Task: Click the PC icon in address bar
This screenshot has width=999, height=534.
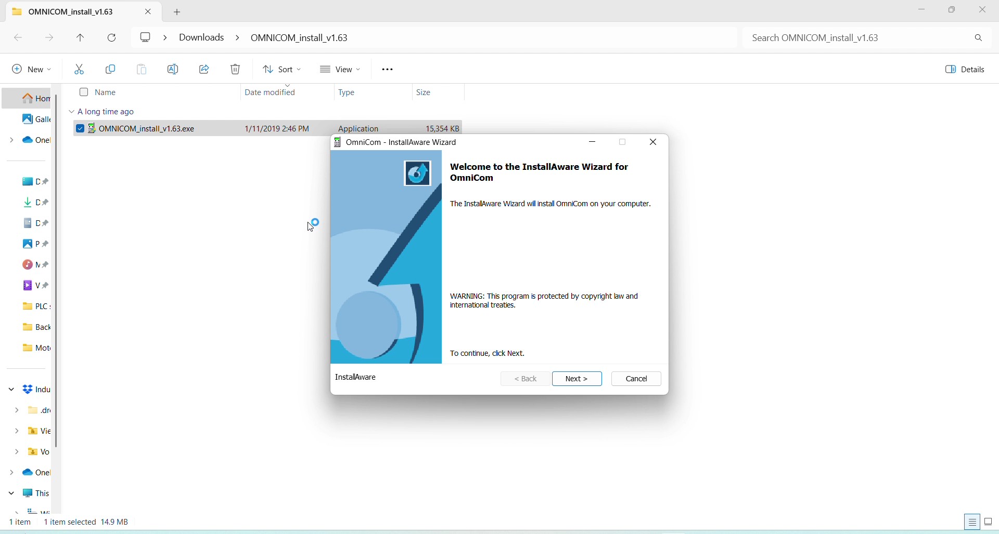Action: pos(146,37)
